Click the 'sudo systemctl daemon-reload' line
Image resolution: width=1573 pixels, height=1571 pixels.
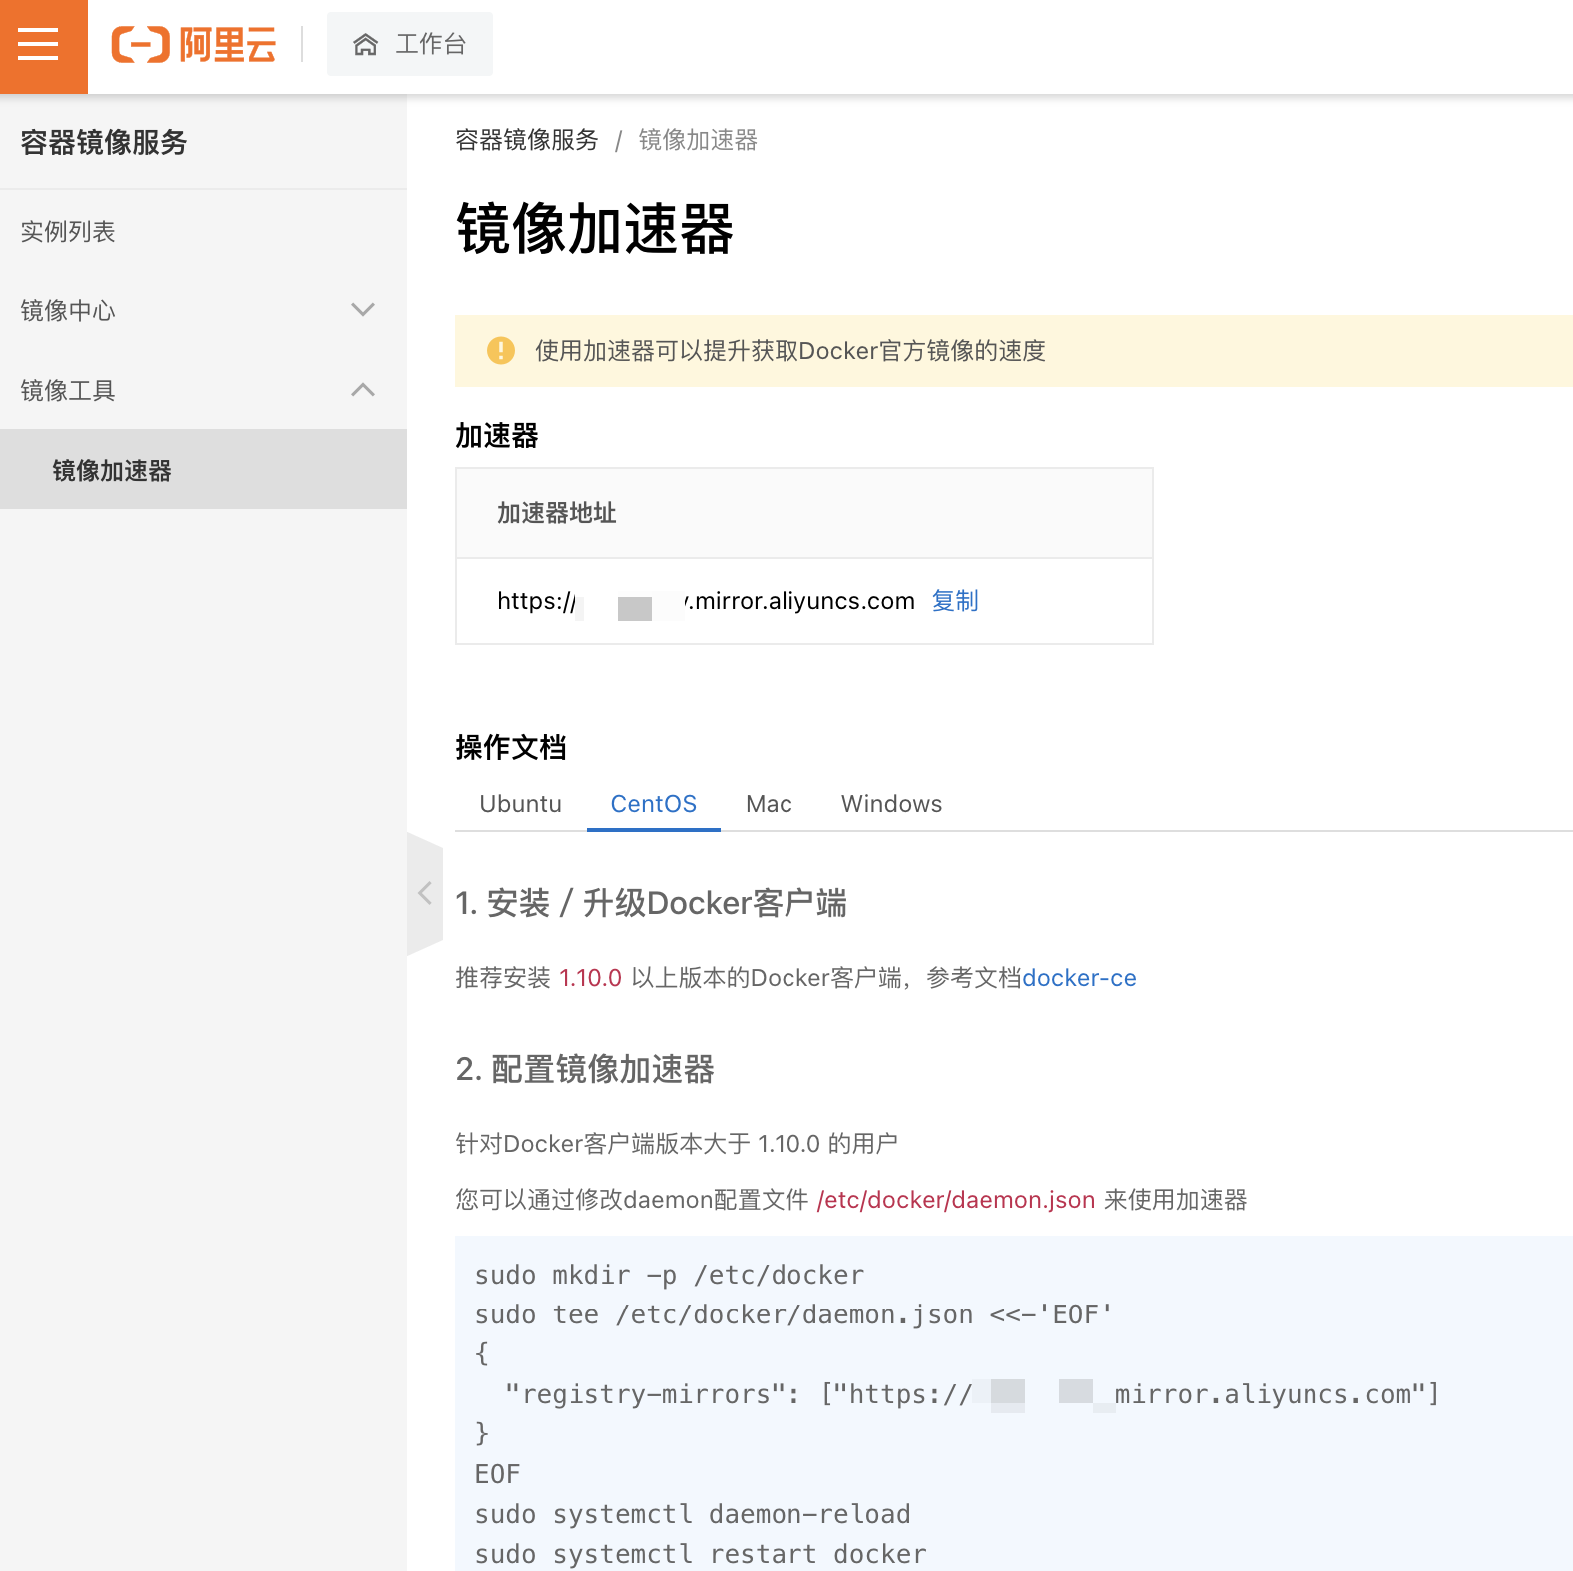tap(693, 1515)
